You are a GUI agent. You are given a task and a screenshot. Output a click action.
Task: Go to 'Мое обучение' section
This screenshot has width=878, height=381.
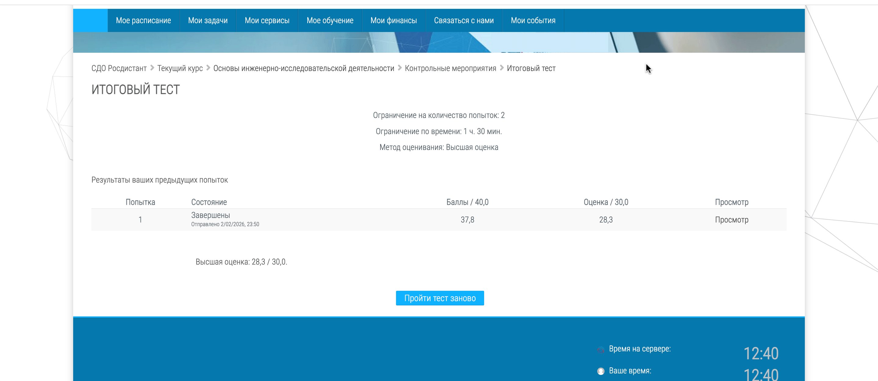point(330,20)
